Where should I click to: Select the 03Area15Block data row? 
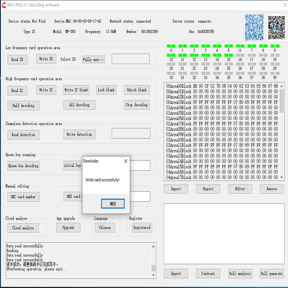coord(222,167)
